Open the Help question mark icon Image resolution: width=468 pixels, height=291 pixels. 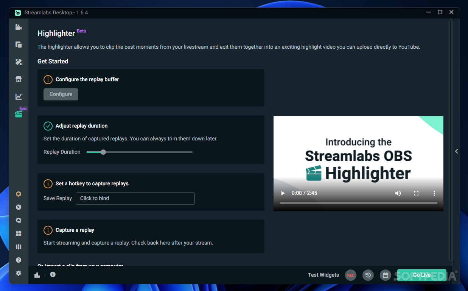coord(19,260)
